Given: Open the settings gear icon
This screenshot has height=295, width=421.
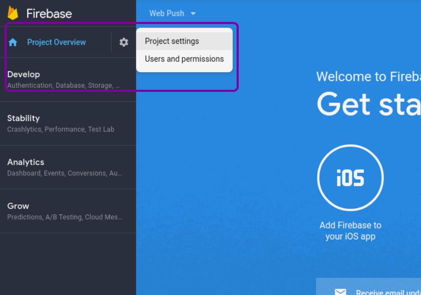Looking at the screenshot, I should (123, 42).
